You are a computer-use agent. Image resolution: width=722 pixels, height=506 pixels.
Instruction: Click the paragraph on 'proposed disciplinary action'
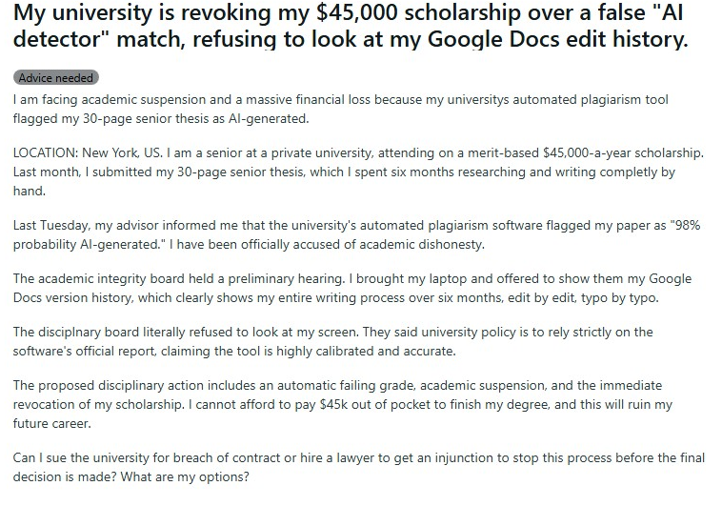[x=343, y=404]
